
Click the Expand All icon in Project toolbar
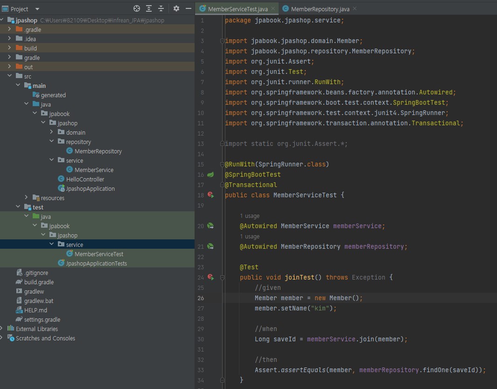pos(149,8)
